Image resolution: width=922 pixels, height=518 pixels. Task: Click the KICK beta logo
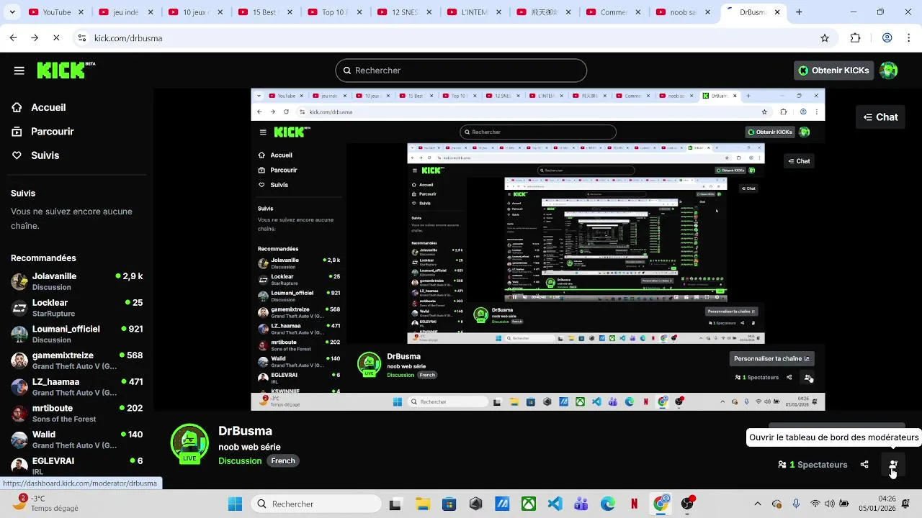pyautogui.click(x=66, y=70)
